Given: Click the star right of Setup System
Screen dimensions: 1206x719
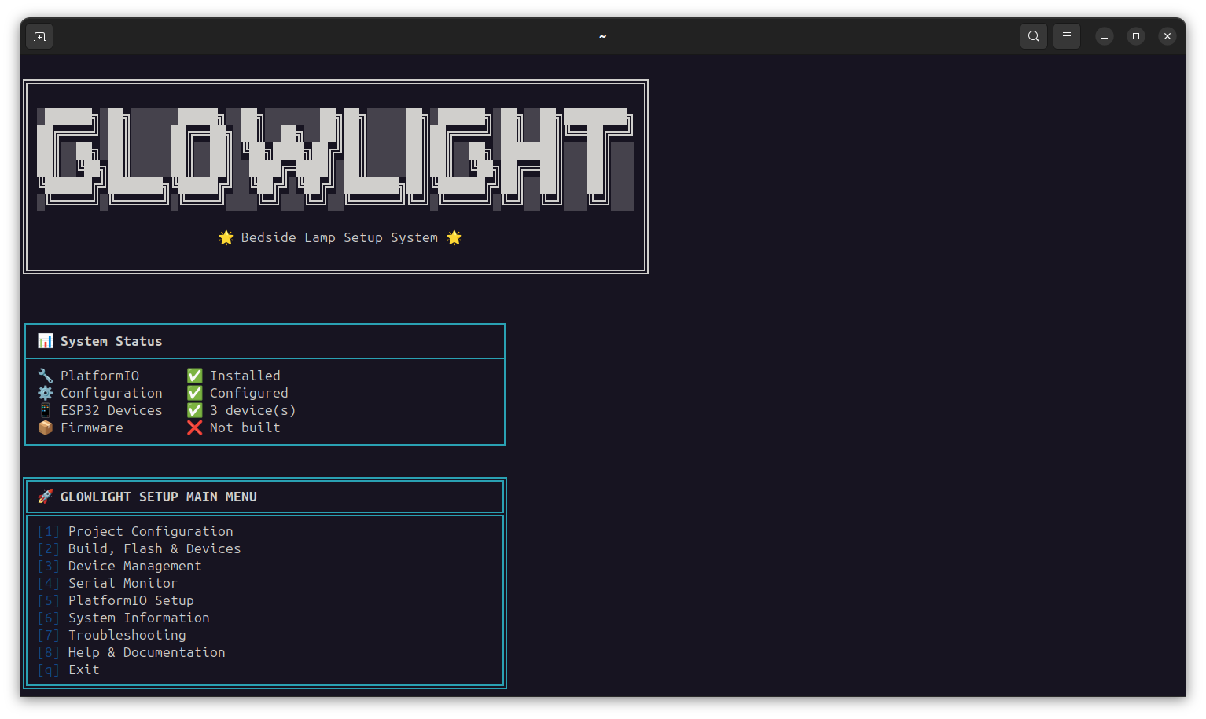Looking at the screenshot, I should point(454,237).
